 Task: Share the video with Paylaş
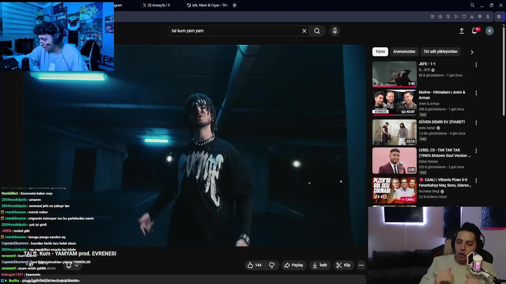[x=293, y=265]
